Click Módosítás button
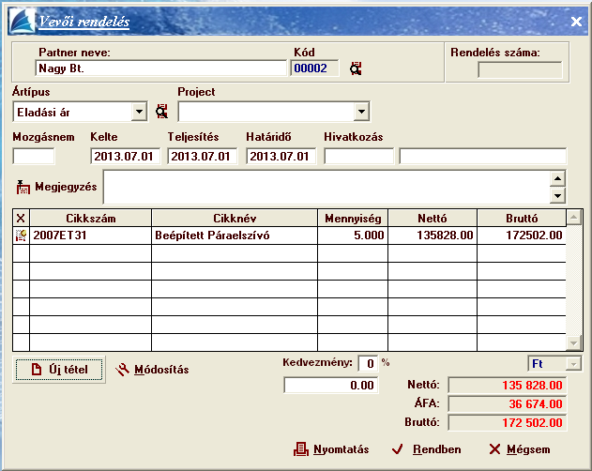592x471 pixels. (152, 370)
